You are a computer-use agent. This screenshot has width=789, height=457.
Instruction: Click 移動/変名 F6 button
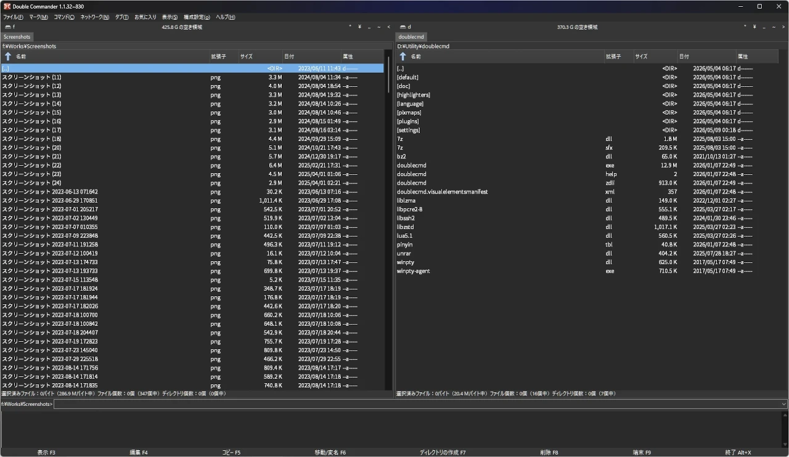[330, 453]
